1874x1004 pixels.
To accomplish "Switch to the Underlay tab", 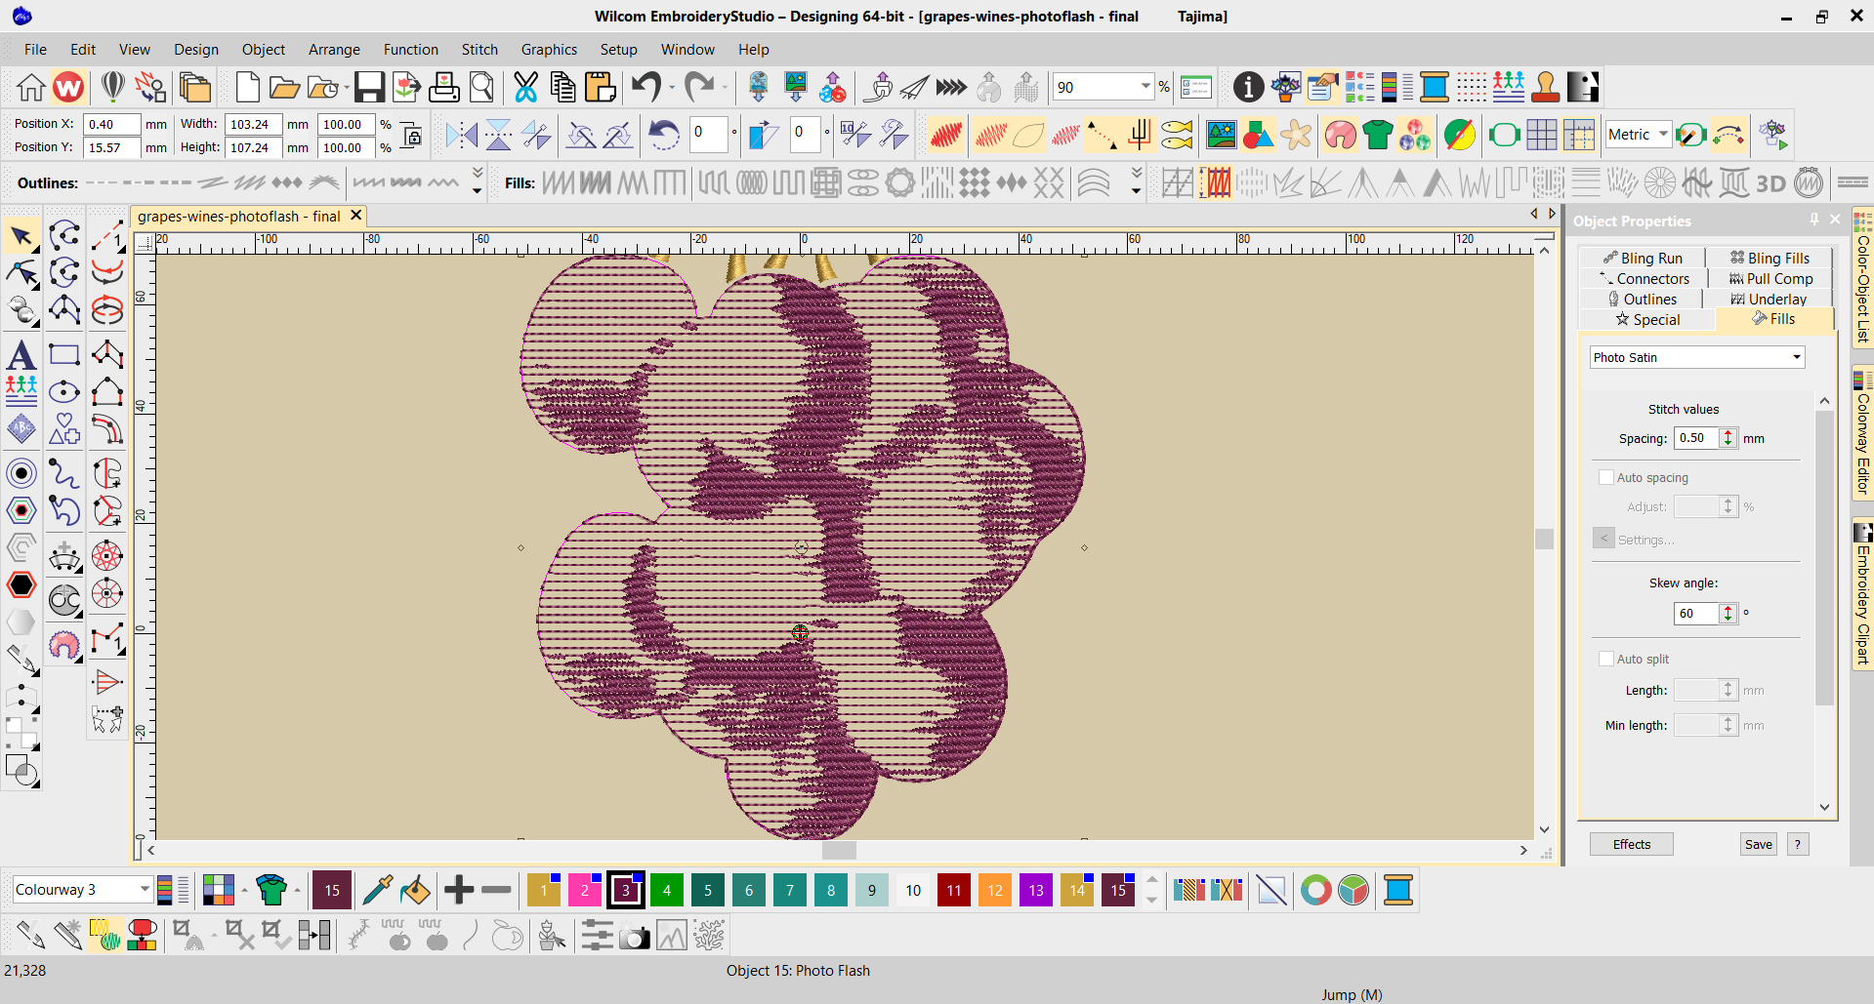I will click(1769, 299).
